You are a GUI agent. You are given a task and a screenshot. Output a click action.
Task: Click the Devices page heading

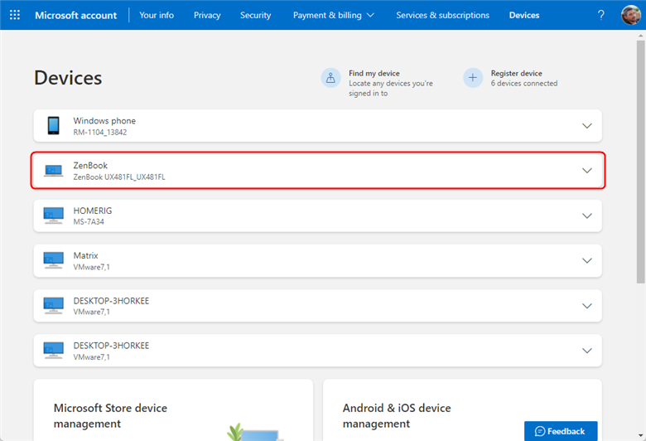coord(68,78)
